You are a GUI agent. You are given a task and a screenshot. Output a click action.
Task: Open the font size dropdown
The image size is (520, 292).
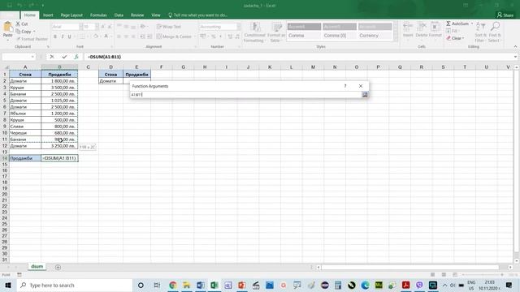coord(97,27)
